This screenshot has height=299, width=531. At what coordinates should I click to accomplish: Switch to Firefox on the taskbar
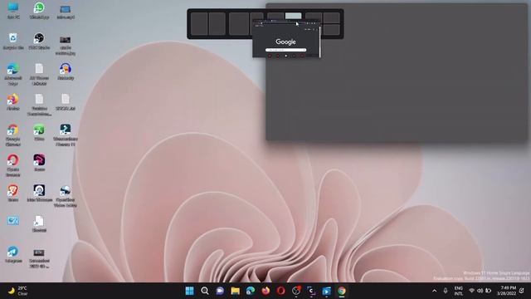pyautogui.click(x=265, y=291)
